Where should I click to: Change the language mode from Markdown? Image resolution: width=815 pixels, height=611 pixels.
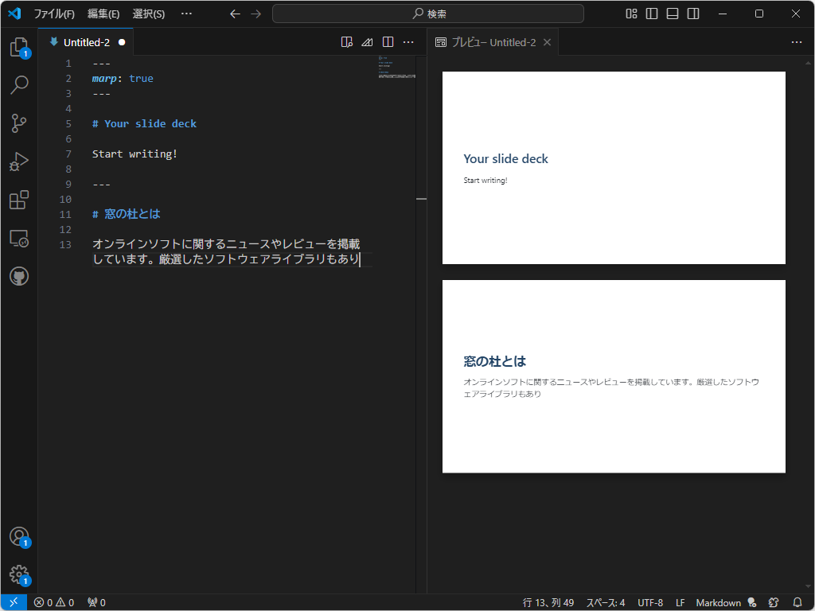pos(717,602)
